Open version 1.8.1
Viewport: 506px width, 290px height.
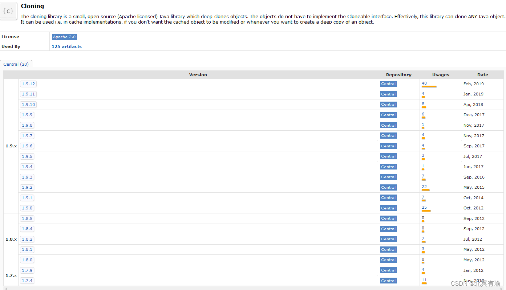click(x=27, y=249)
